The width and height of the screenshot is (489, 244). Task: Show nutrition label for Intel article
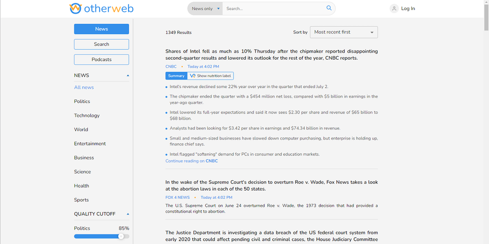211,76
